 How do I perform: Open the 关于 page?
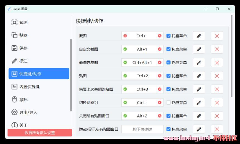click(39, 125)
